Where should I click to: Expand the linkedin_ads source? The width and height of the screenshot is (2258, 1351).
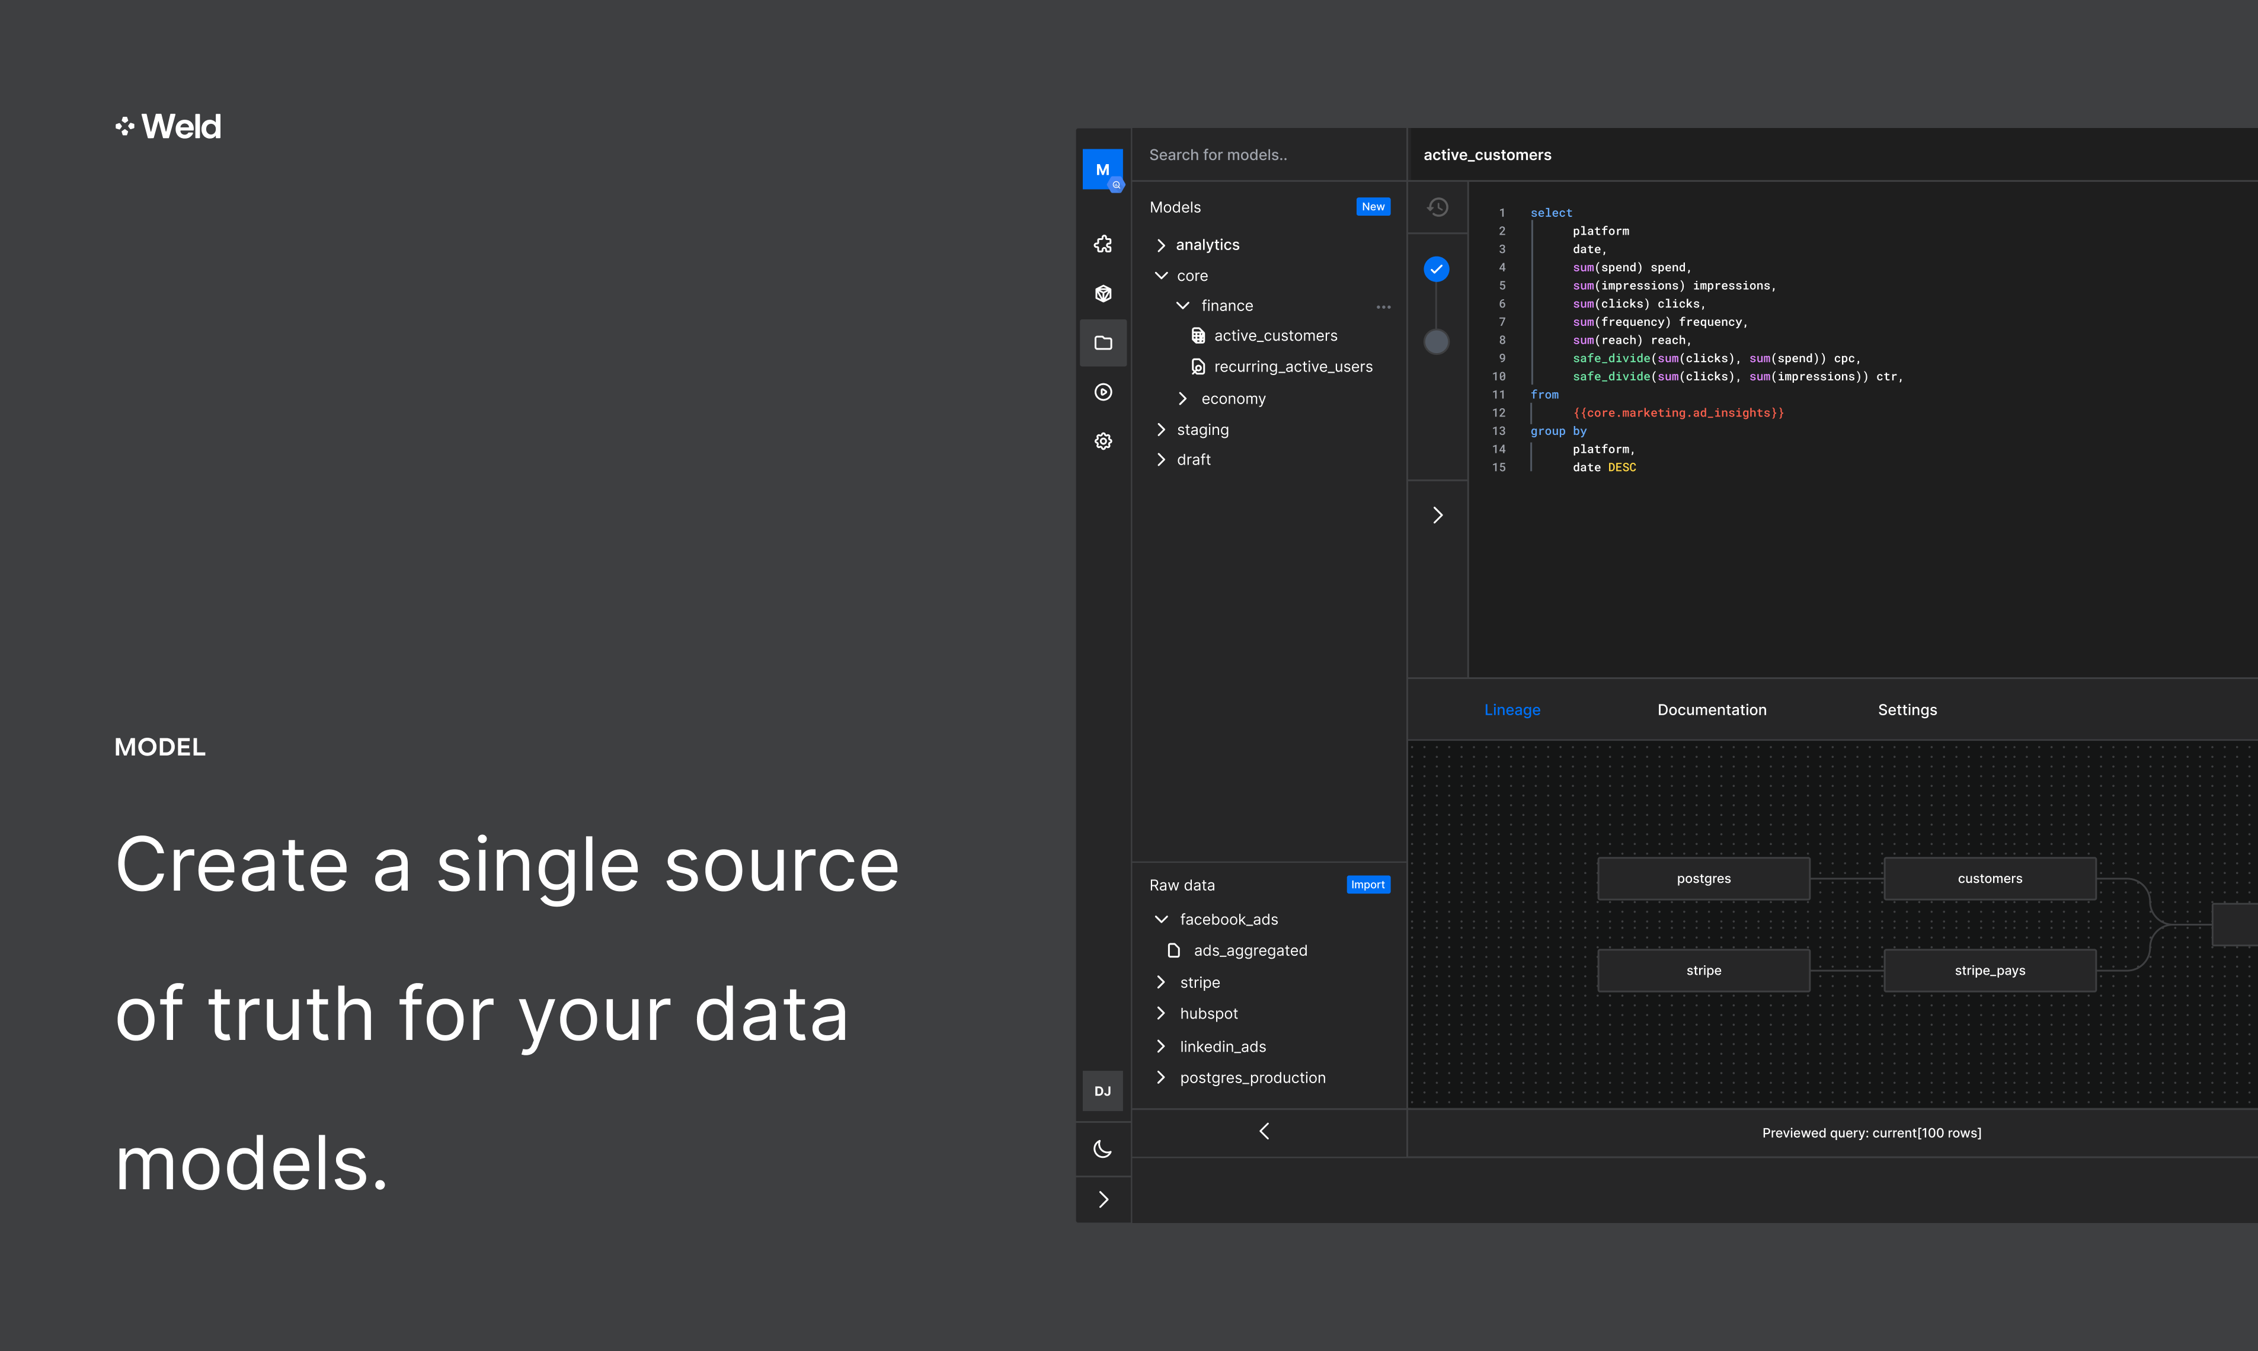coord(1161,1046)
